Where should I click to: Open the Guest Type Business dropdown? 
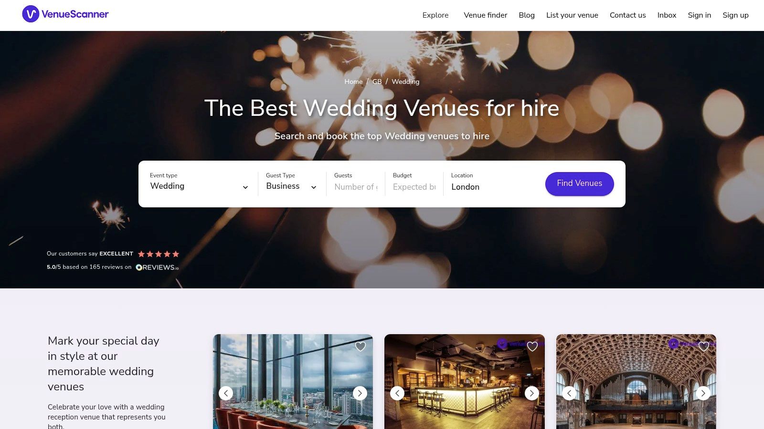(x=291, y=184)
